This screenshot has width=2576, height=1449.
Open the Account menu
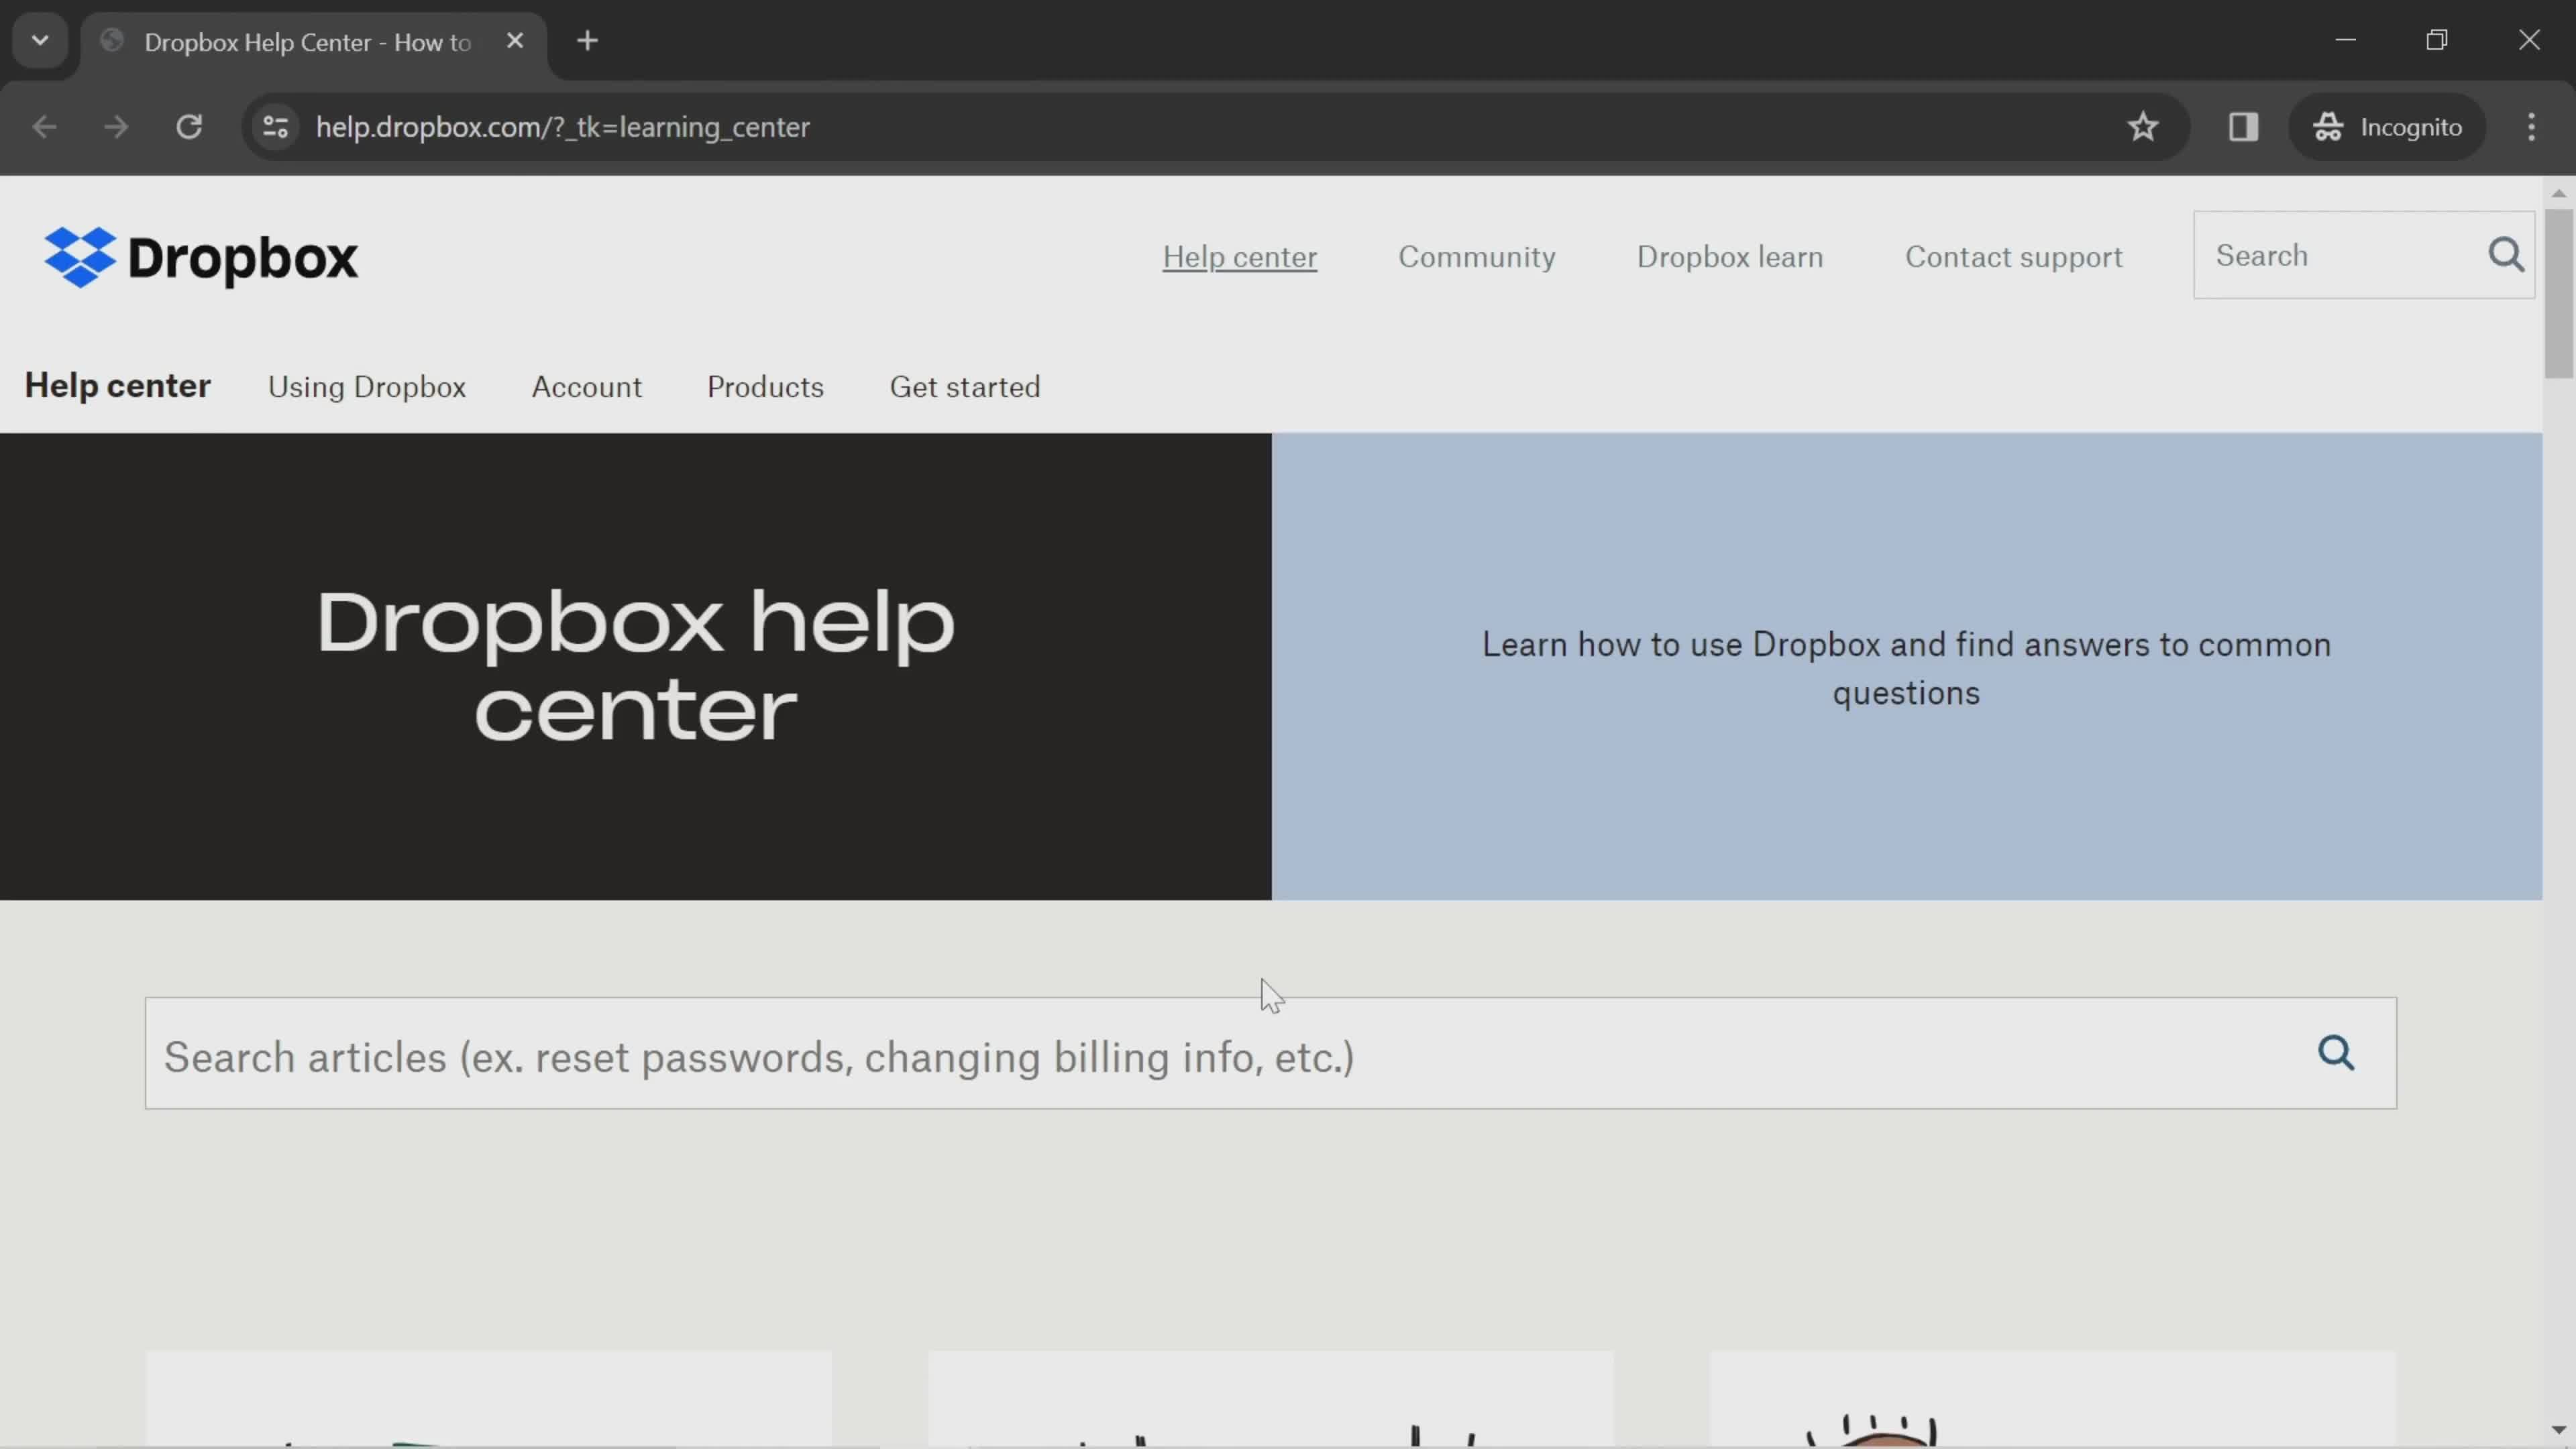[587, 387]
